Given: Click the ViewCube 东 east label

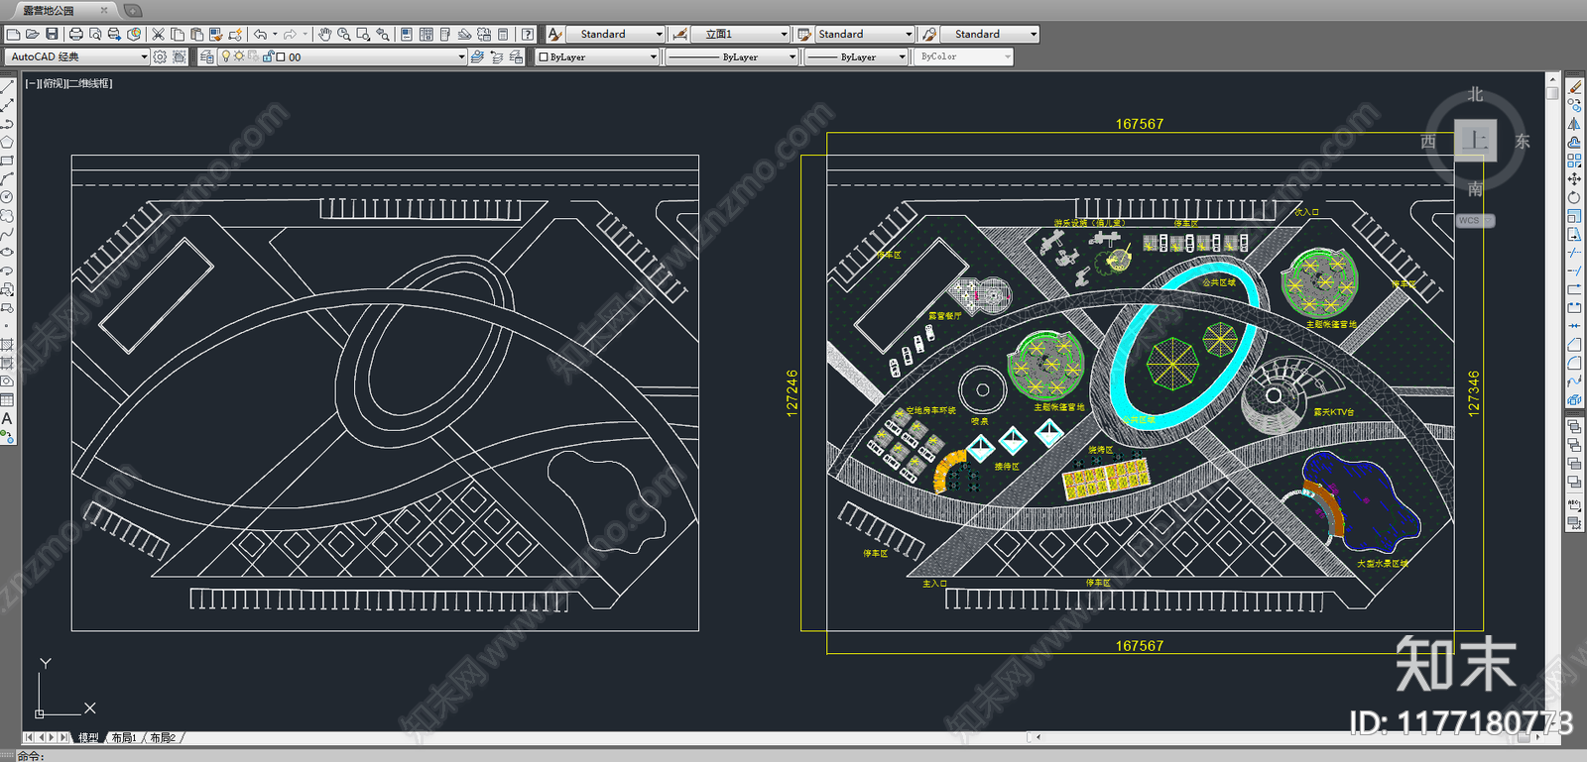Looking at the screenshot, I should pyautogui.click(x=1522, y=142).
